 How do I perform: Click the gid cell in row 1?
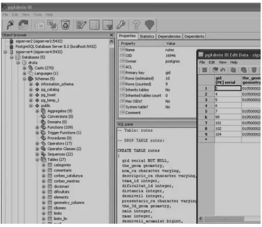point(228,89)
